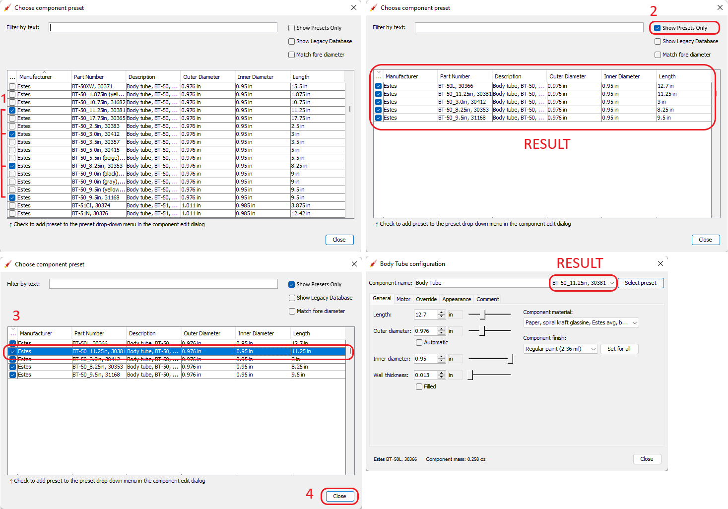Switch to the Motor tab
The height and width of the screenshot is (509, 728).
point(403,299)
